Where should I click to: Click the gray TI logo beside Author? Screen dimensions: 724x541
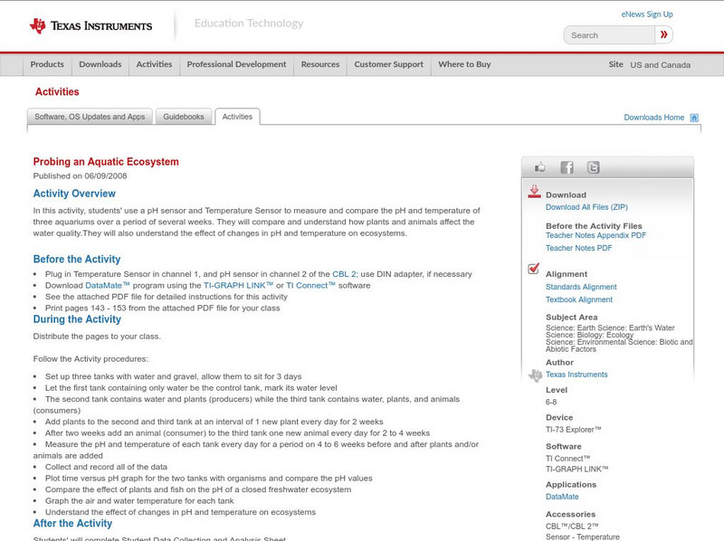pos(535,375)
